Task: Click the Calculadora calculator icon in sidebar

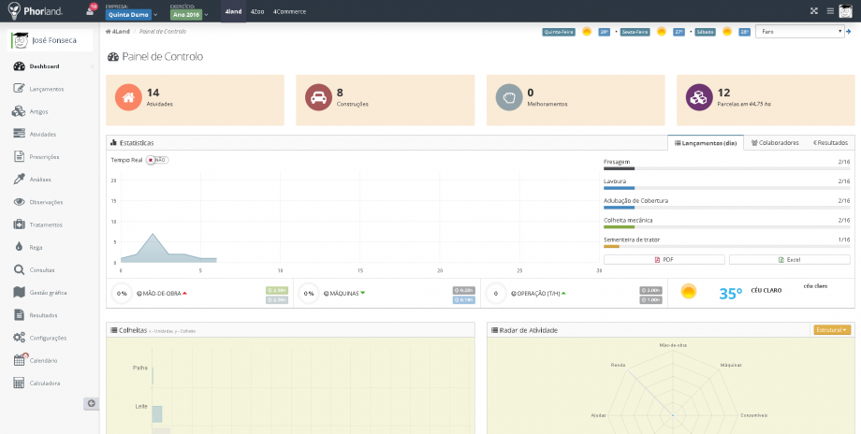Action: [20, 383]
